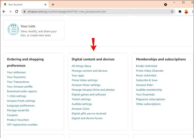Open 1-Click settings

[x=17, y=96]
